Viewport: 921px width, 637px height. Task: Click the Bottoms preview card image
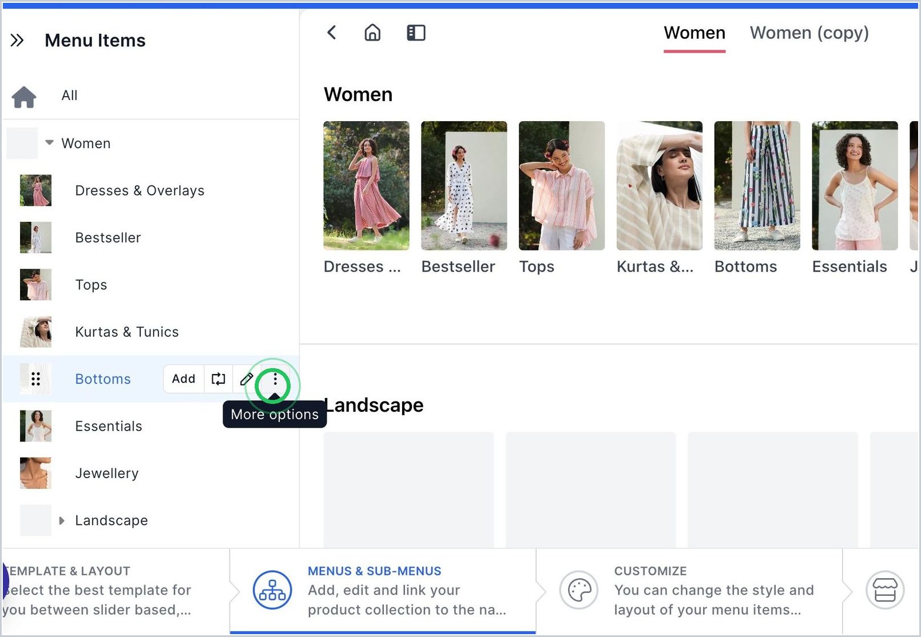tap(757, 185)
